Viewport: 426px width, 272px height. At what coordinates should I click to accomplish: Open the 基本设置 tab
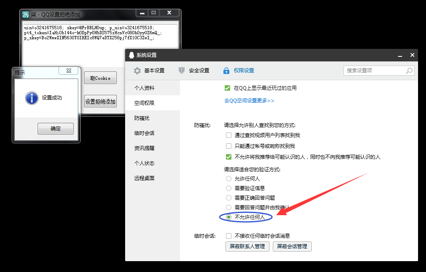pyautogui.click(x=149, y=71)
